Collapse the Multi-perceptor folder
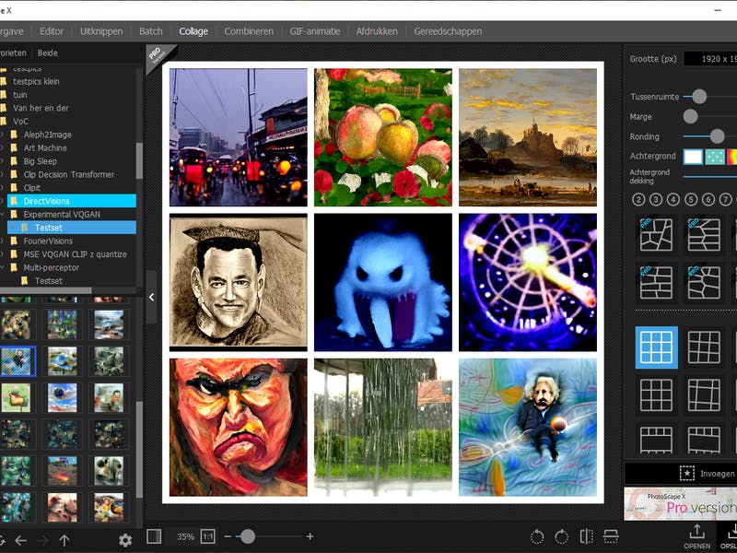 3,267
